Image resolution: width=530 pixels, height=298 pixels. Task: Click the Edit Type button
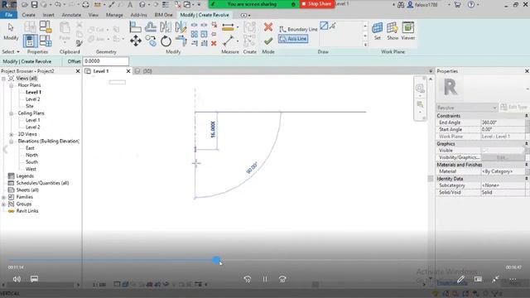[513, 107]
